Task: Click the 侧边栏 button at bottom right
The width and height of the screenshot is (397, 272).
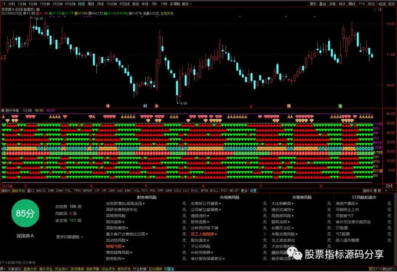Action: click(389, 269)
